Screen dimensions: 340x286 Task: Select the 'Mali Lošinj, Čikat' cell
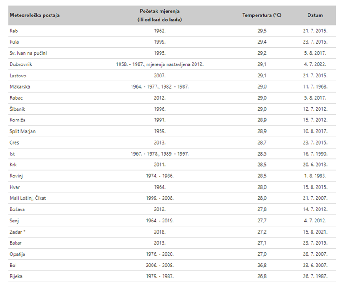point(28,198)
